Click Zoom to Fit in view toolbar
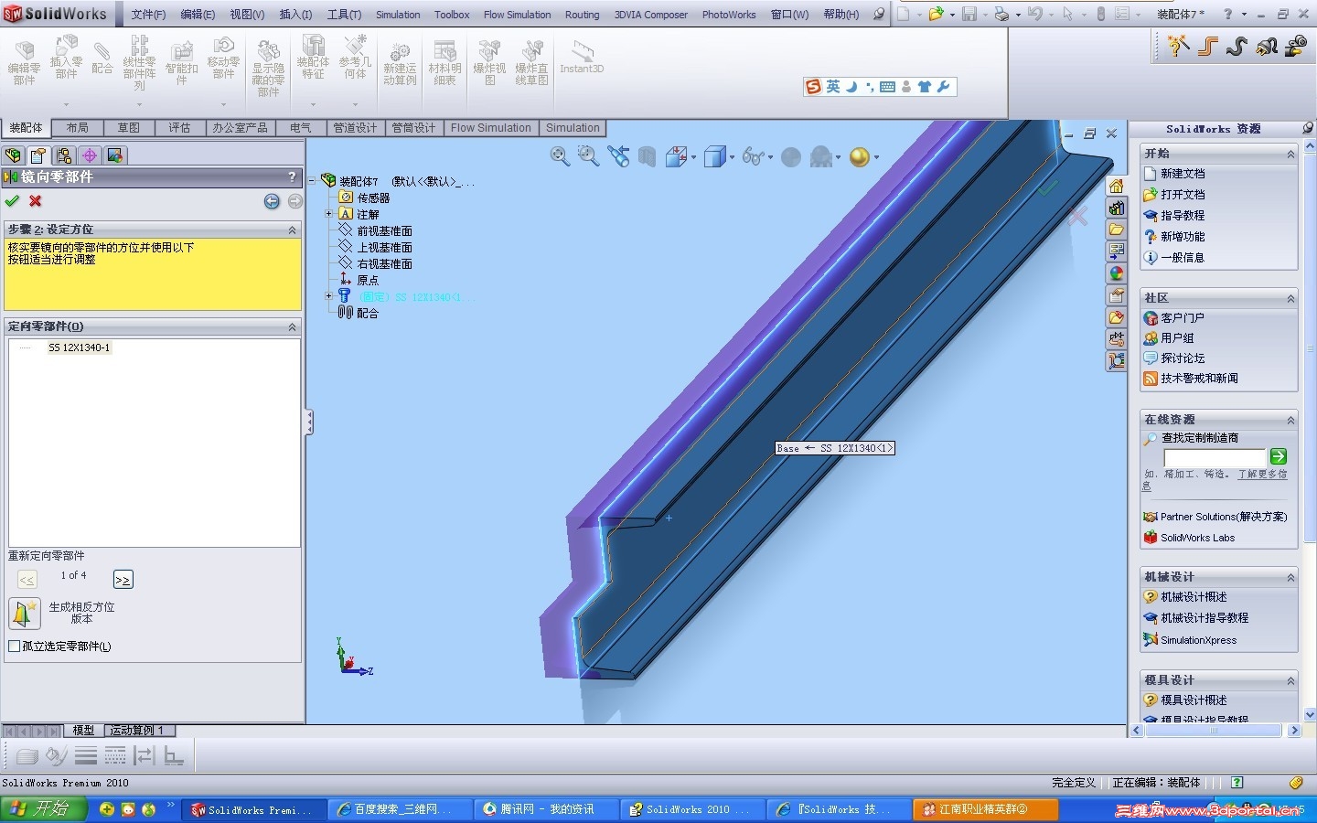Screen dimensions: 1317x823 [560, 157]
